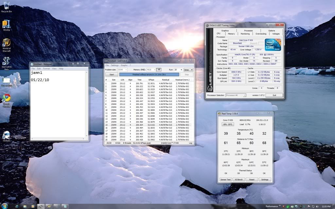Click the XS Bench button in Real Temp
The image size is (335, 209).
click(x=239, y=180)
